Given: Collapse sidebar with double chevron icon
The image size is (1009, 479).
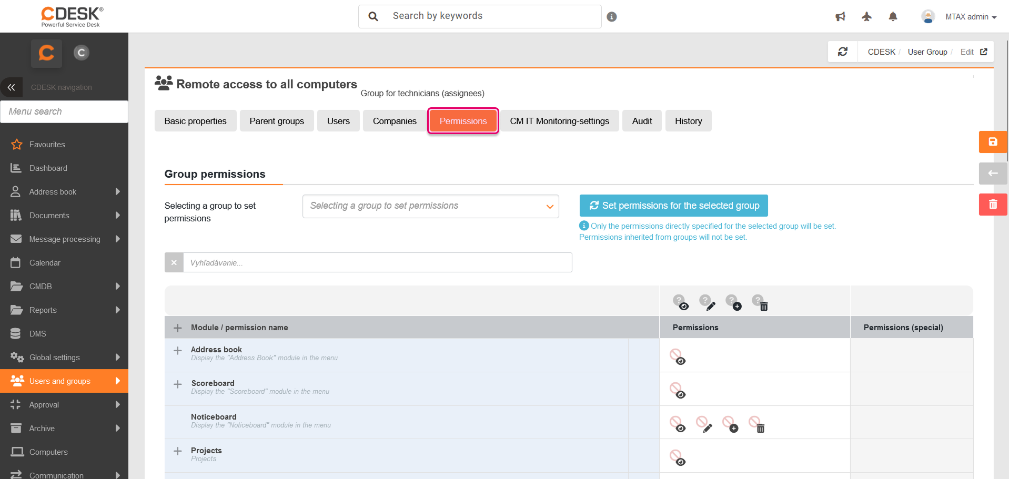Looking at the screenshot, I should (x=12, y=87).
